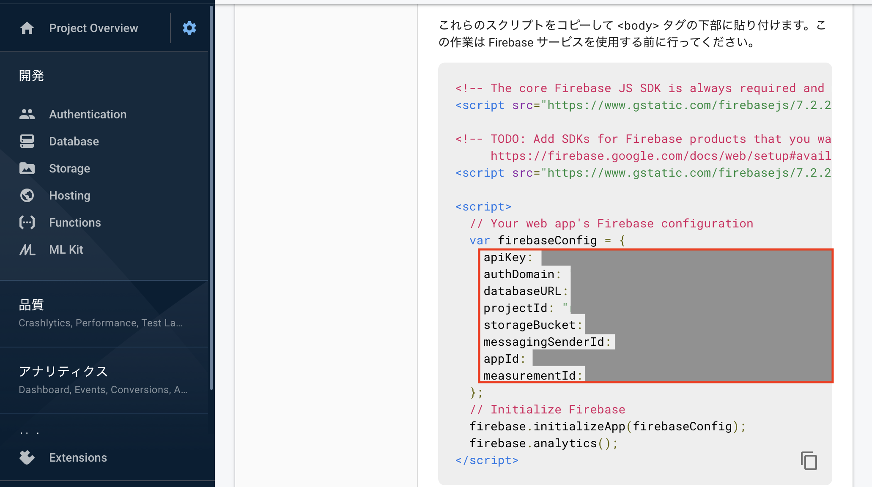Click the sidebar vertical scrollbar
This screenshot has width=872, height=487.
tap(211, 198)
